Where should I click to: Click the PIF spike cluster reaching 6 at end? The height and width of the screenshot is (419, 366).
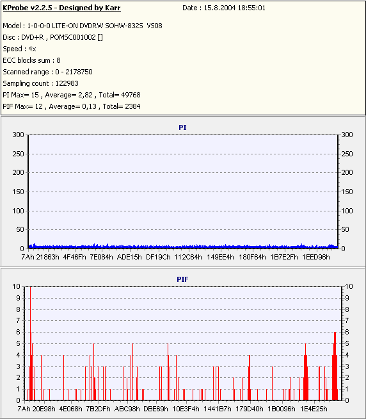tap(335, 366)
